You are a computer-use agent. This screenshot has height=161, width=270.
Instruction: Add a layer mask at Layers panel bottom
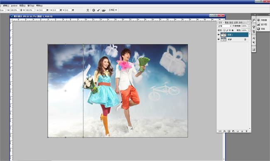229,131
